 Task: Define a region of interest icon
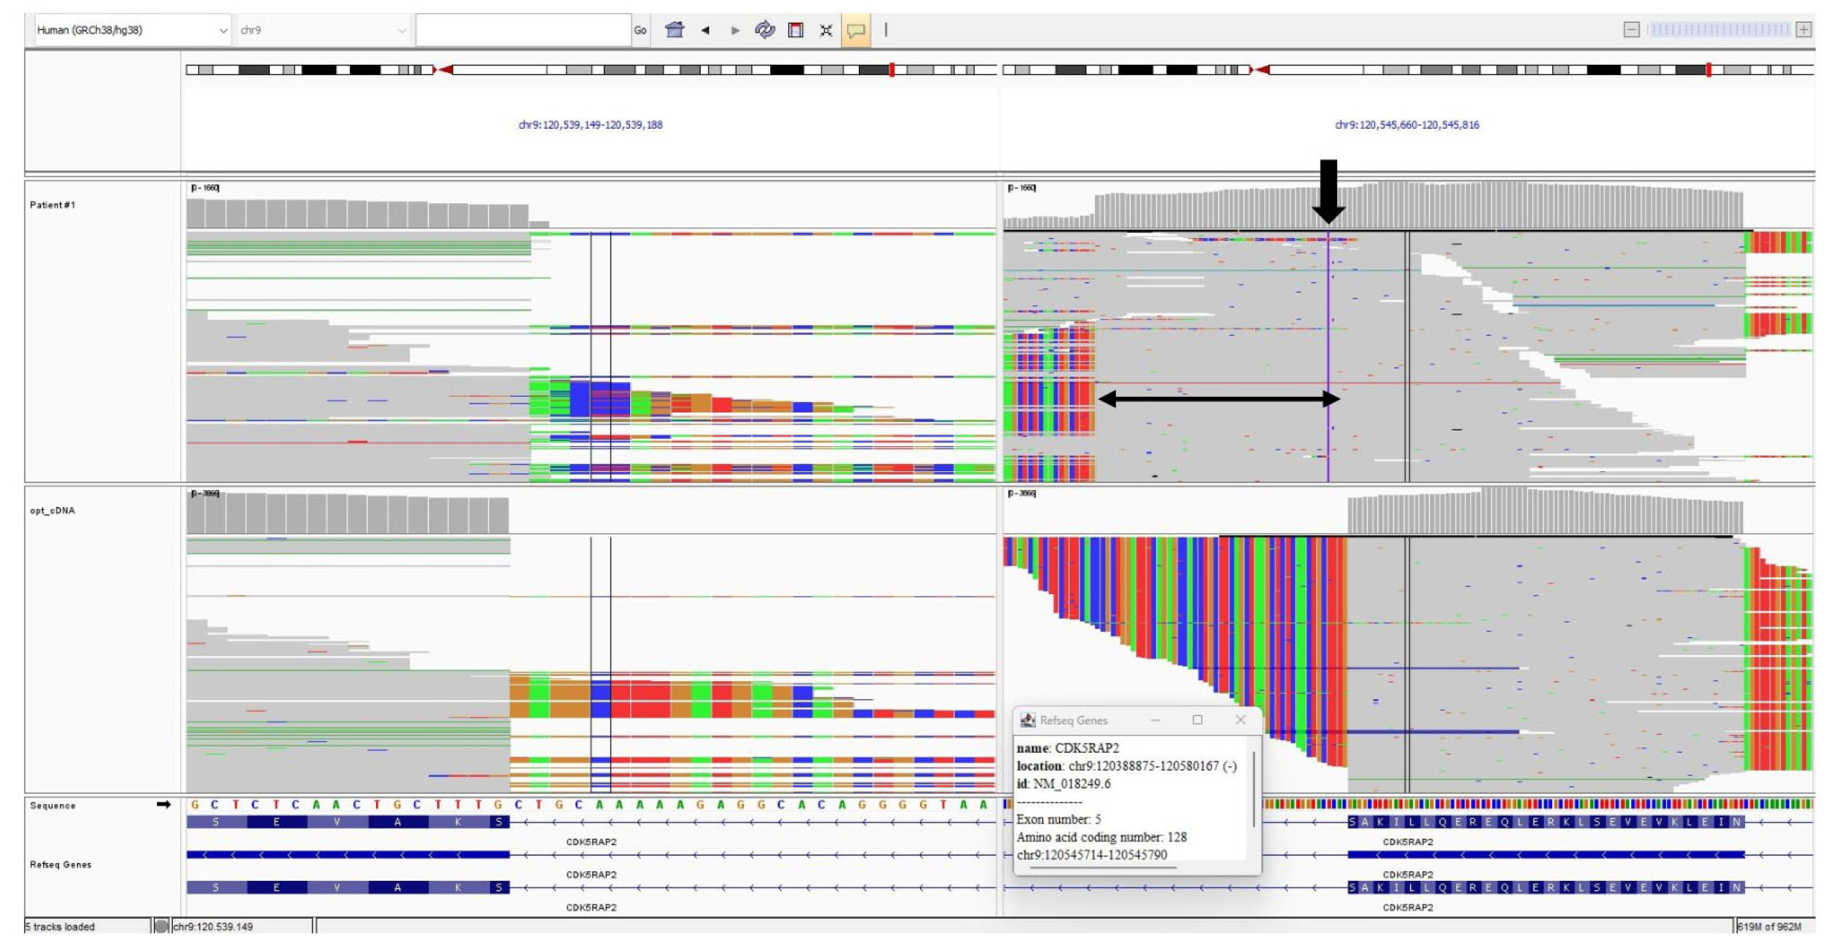coord(795,31)
